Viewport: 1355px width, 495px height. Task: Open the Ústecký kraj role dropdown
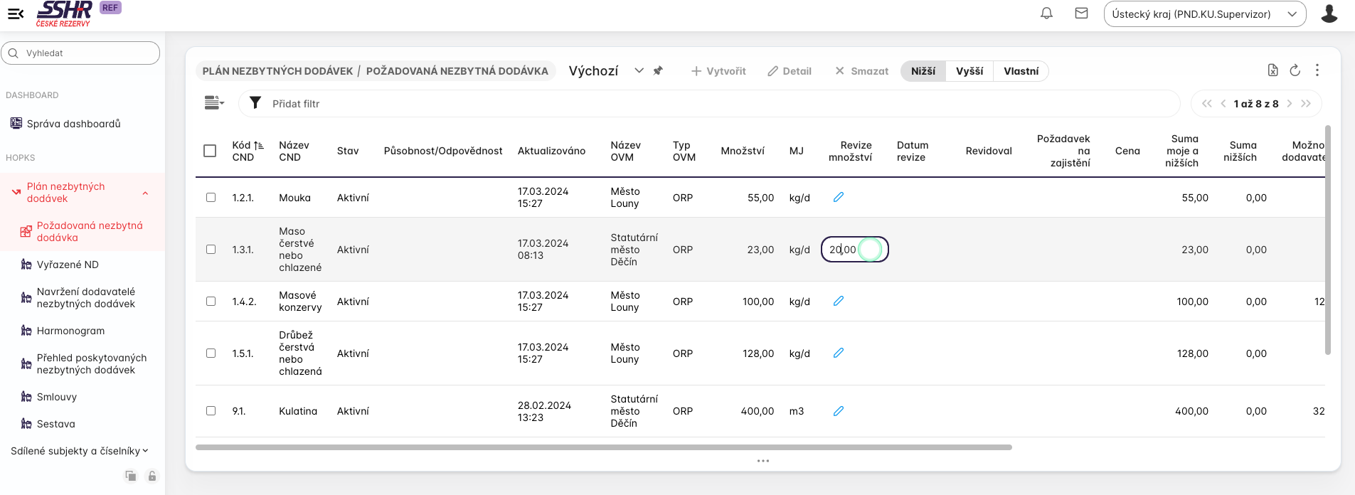(1204, 14)
